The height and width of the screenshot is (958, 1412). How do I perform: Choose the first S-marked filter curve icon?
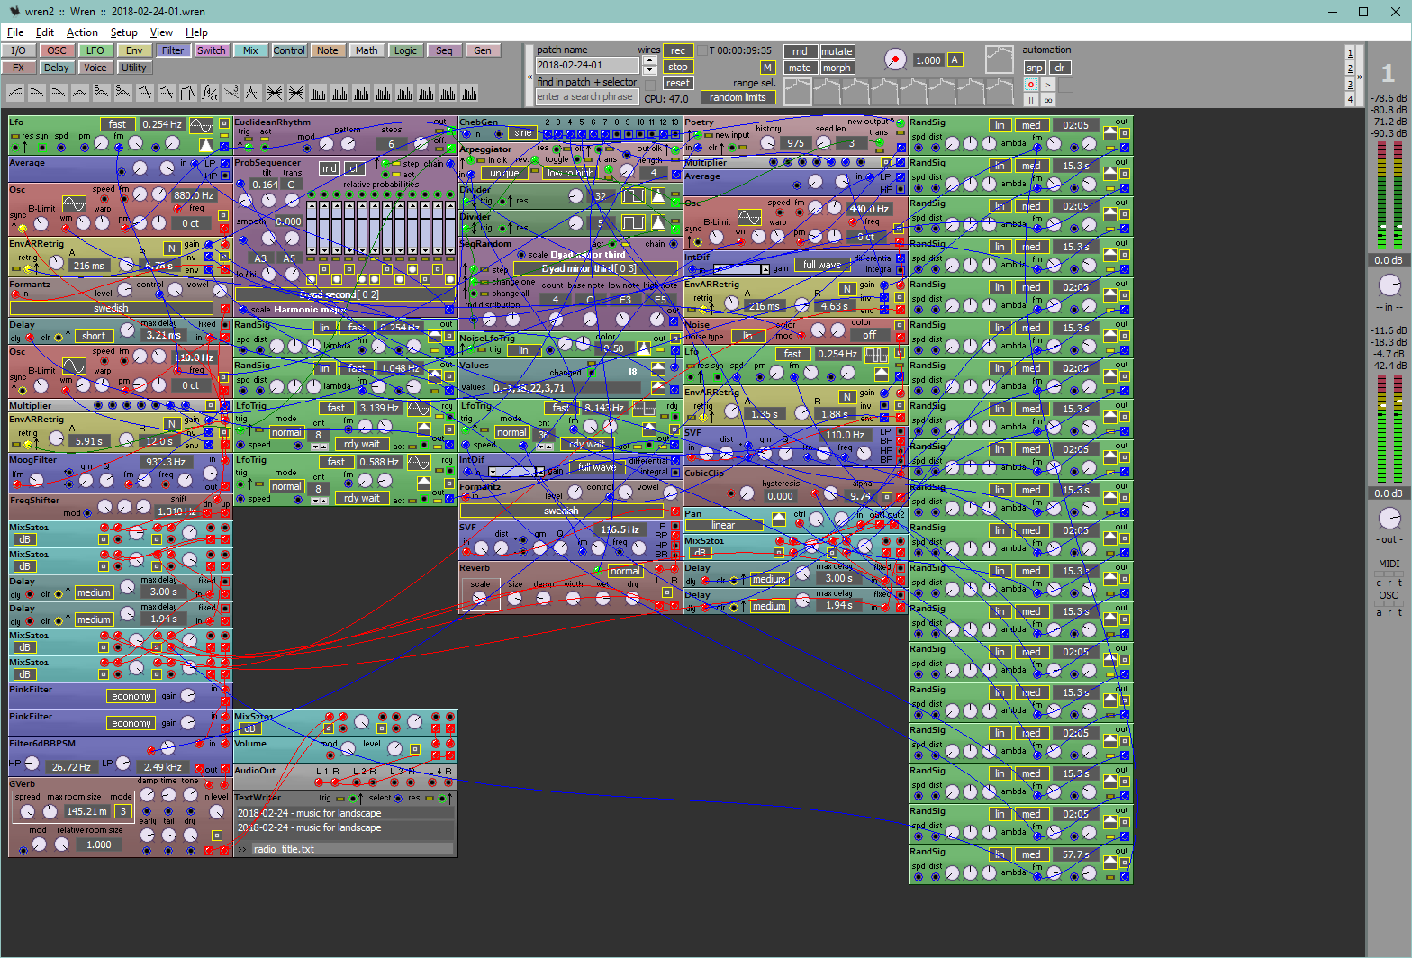(102, 92)
